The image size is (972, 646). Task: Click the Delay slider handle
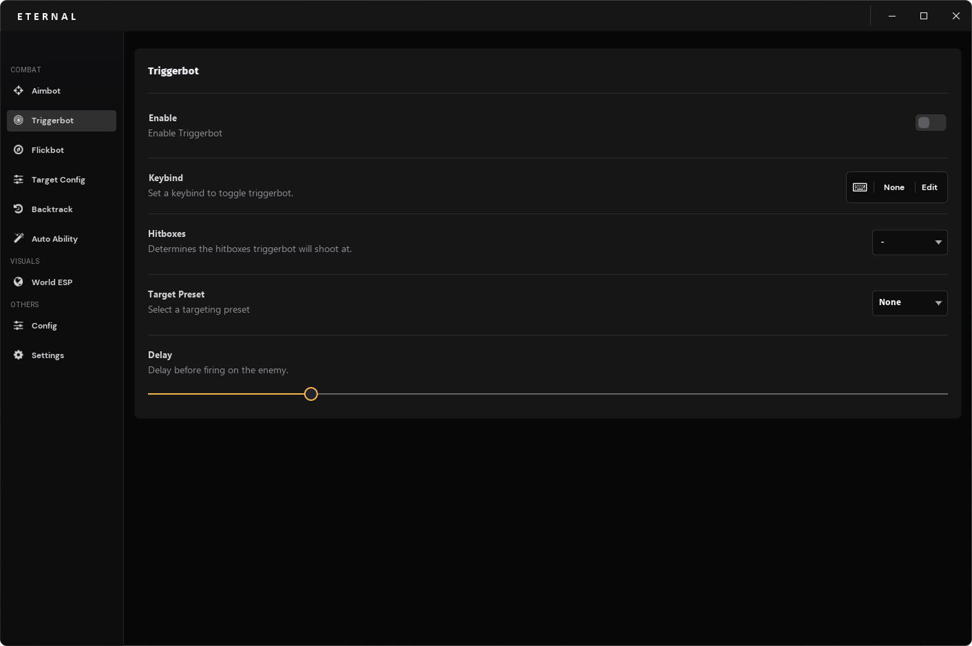pos(311,394)
